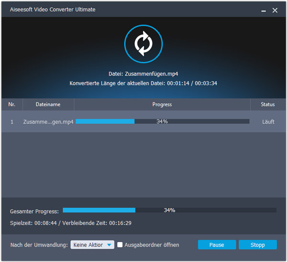Click the Gesamter Progress bar
The height and width of the screenshot is (262, 287).
point(169,210)
